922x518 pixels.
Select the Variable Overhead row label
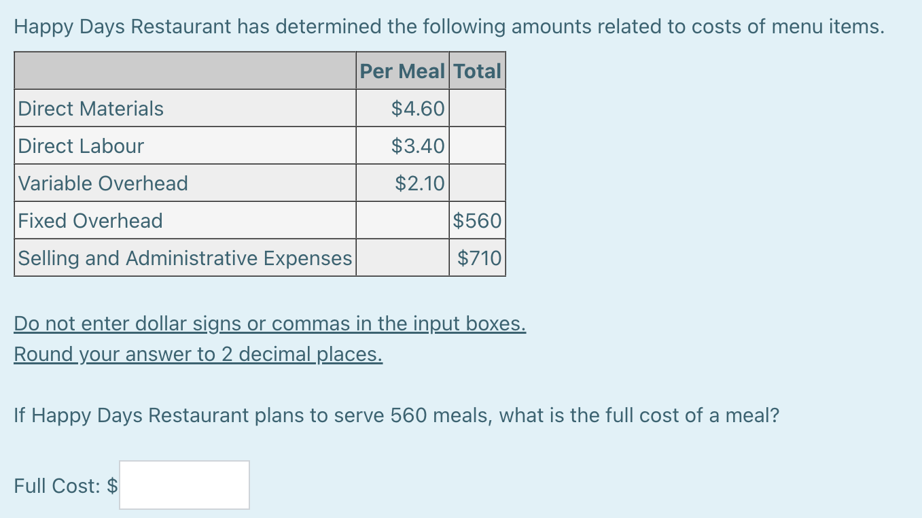[x=103, y=183]
